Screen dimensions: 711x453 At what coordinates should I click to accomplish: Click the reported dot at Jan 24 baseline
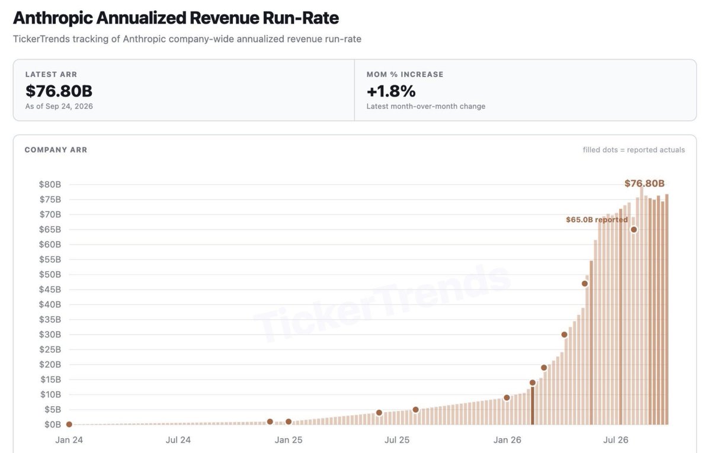(x=69, y=424)
